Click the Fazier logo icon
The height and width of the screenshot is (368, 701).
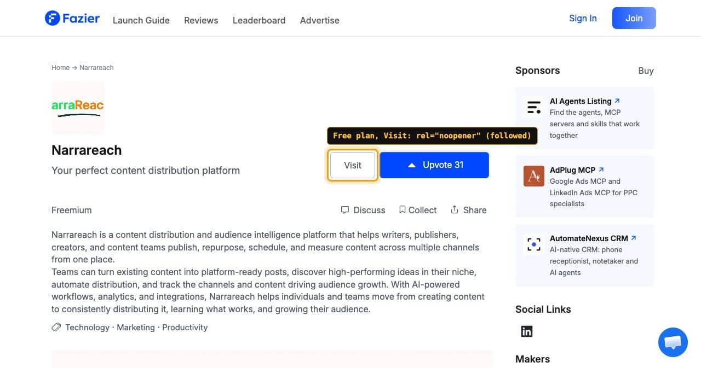(x=52, y=18)
